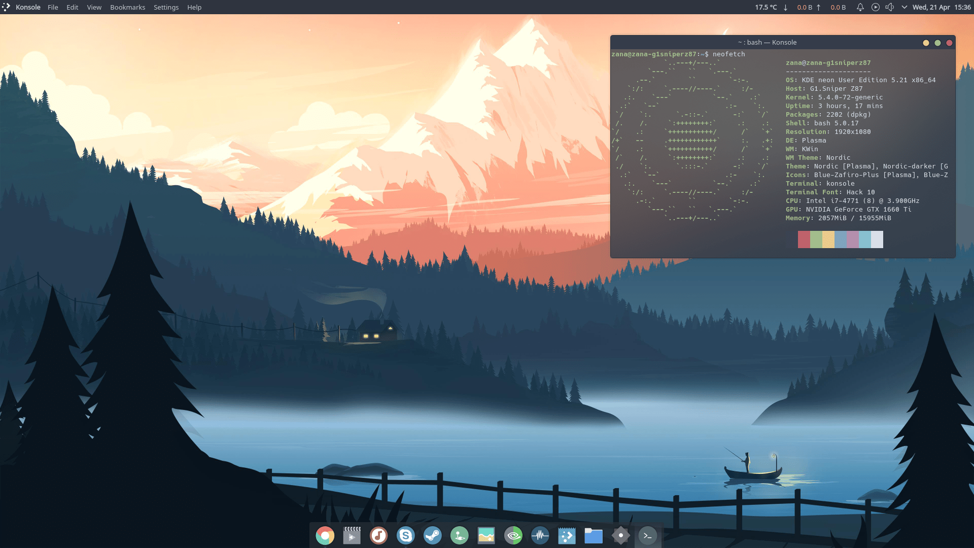
Task: Open the View menu in Konsole
Action: coord(94,7)
